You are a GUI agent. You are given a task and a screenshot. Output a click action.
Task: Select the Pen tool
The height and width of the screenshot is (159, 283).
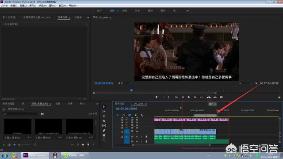[104, 130]
